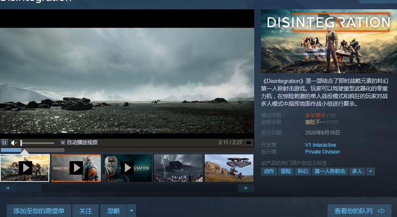Follow the game with 关注 button
Screen dimensions: 397x217
pyautogui.click(x=86, y=211)
